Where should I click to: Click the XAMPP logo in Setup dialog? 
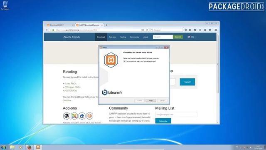click(111, 60)
